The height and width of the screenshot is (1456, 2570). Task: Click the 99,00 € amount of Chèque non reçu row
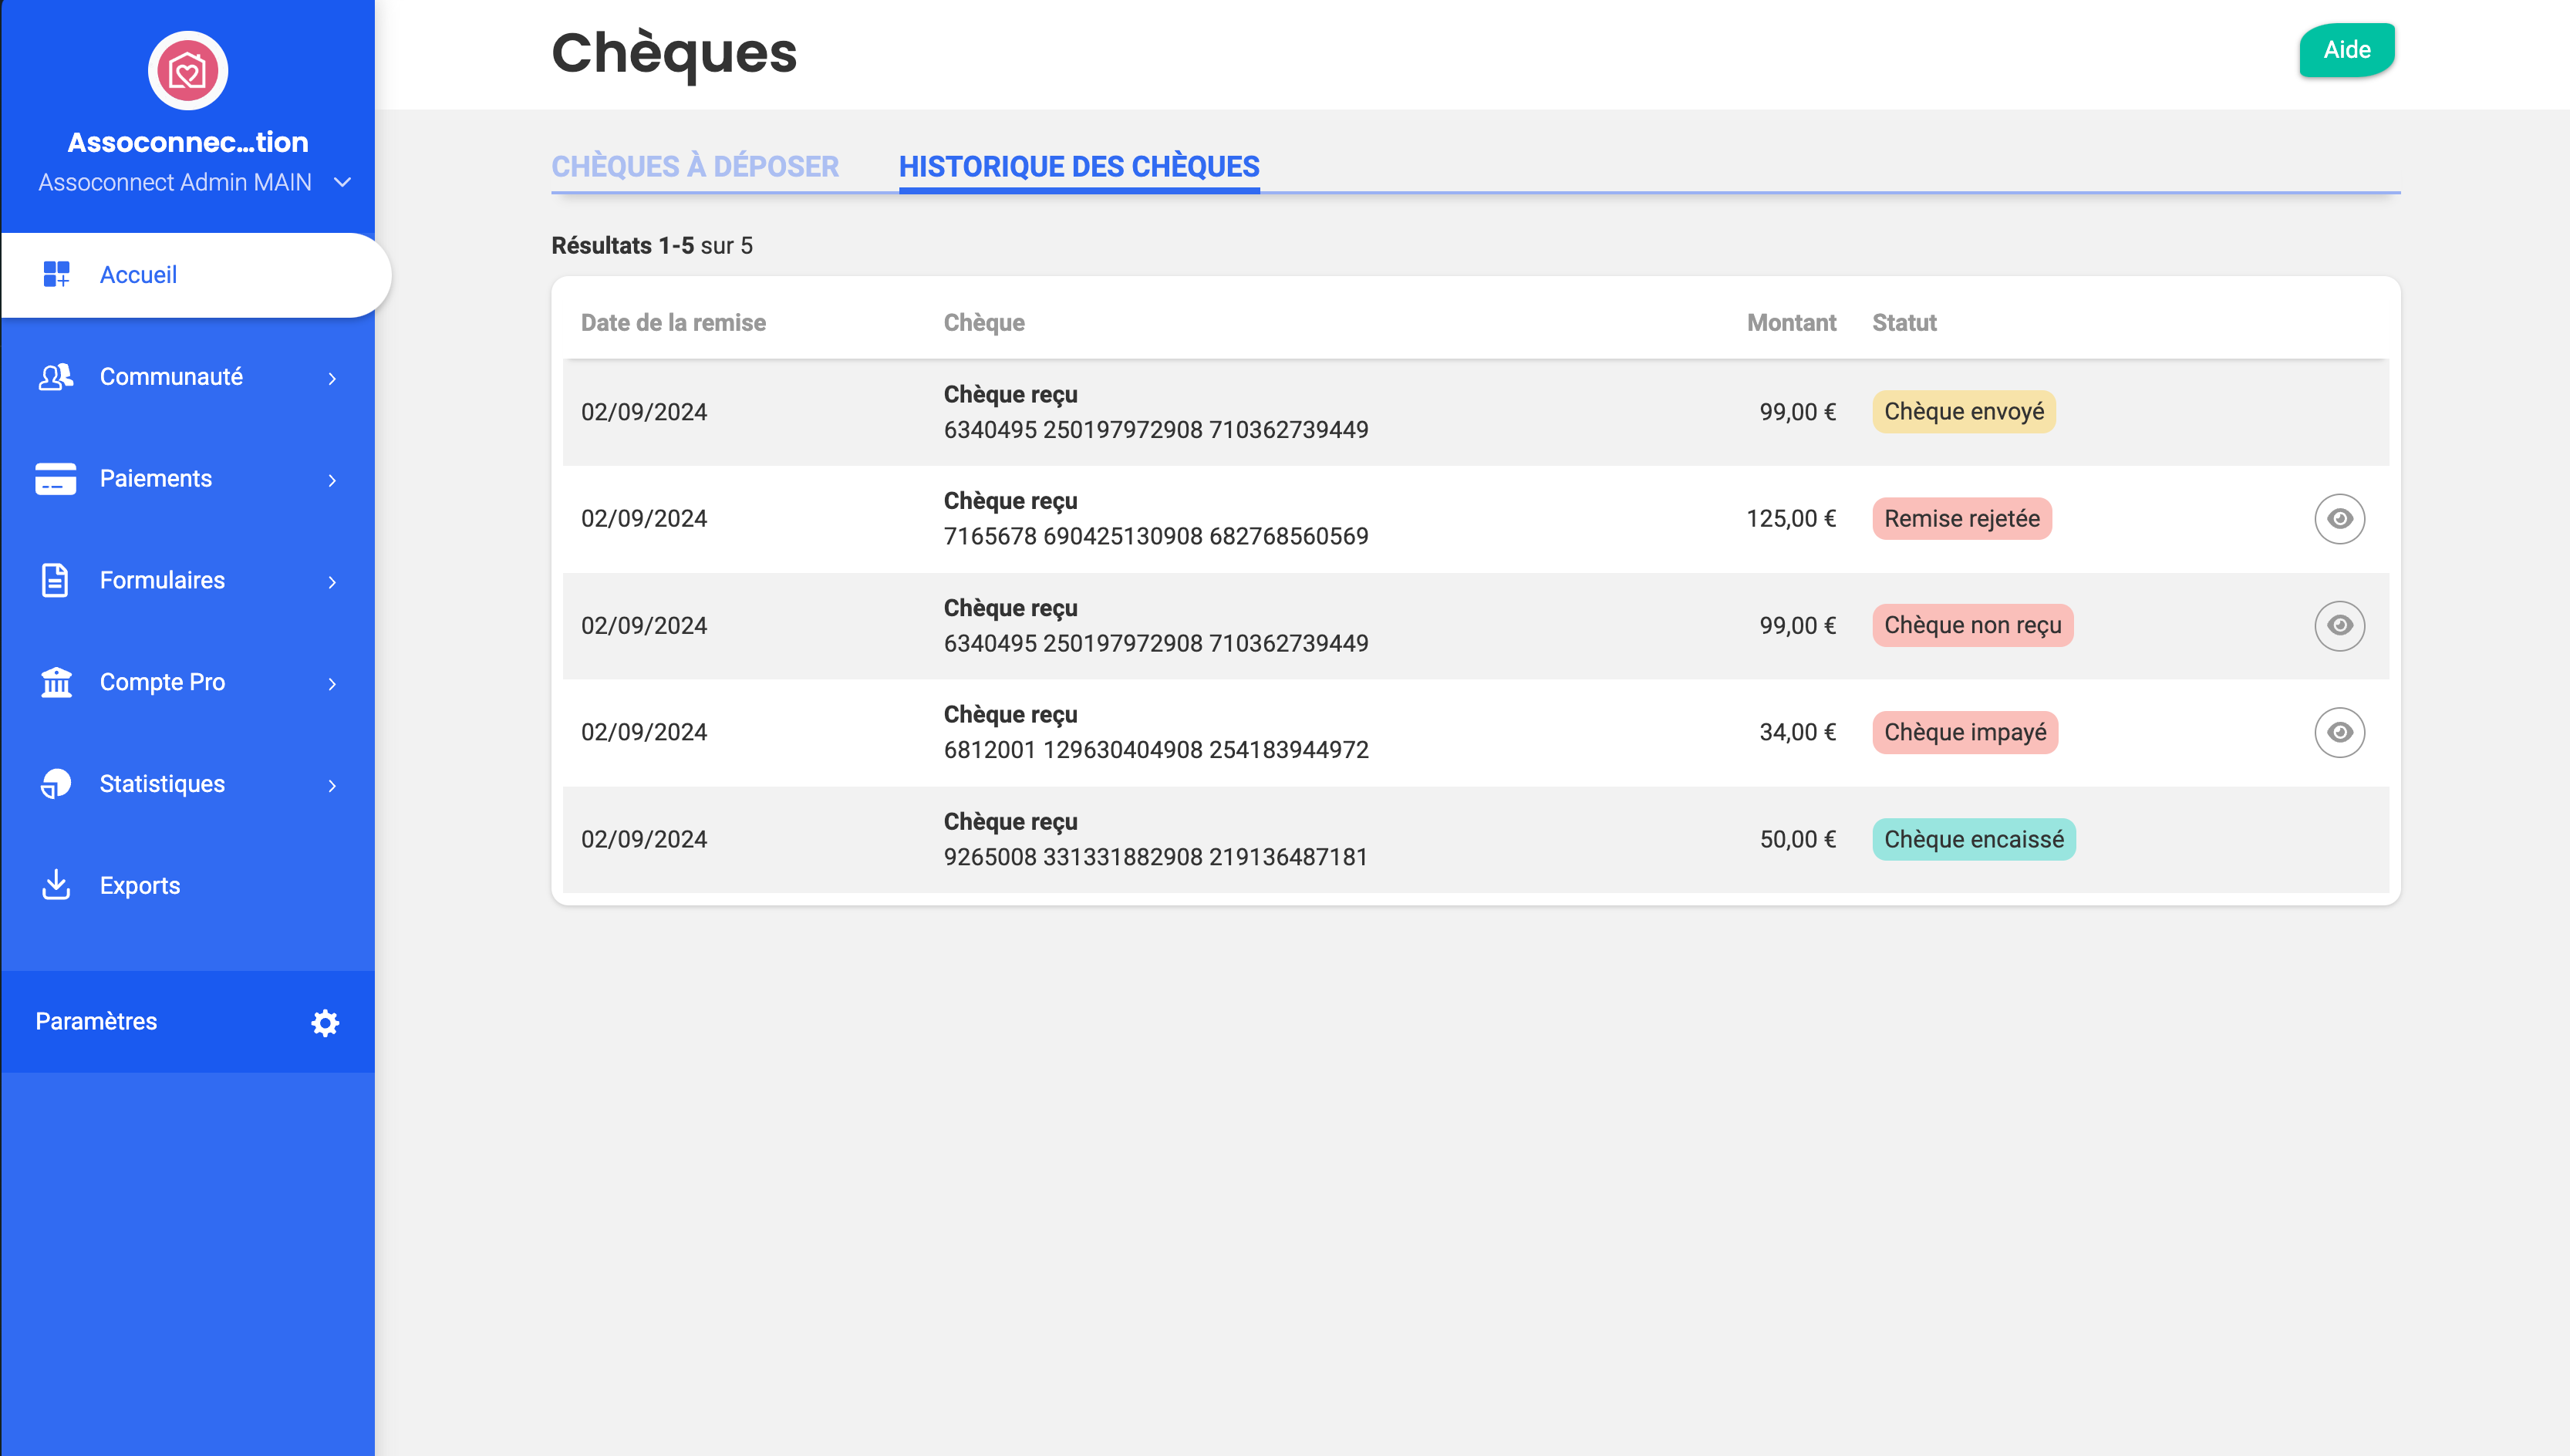coord(1797,625)
